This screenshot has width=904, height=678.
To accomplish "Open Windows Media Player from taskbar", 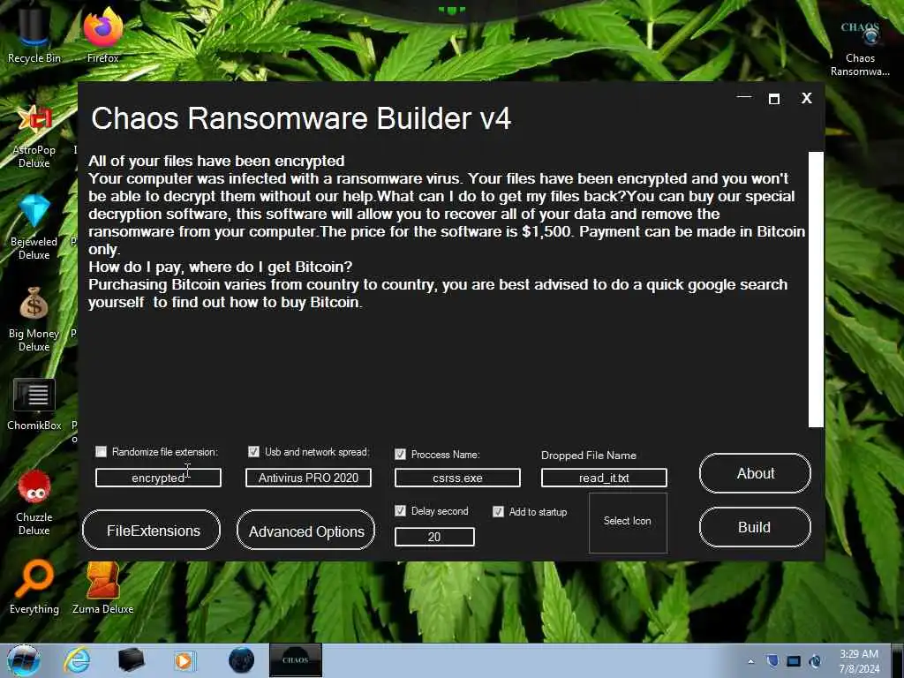I will click(x=185, y=660).
